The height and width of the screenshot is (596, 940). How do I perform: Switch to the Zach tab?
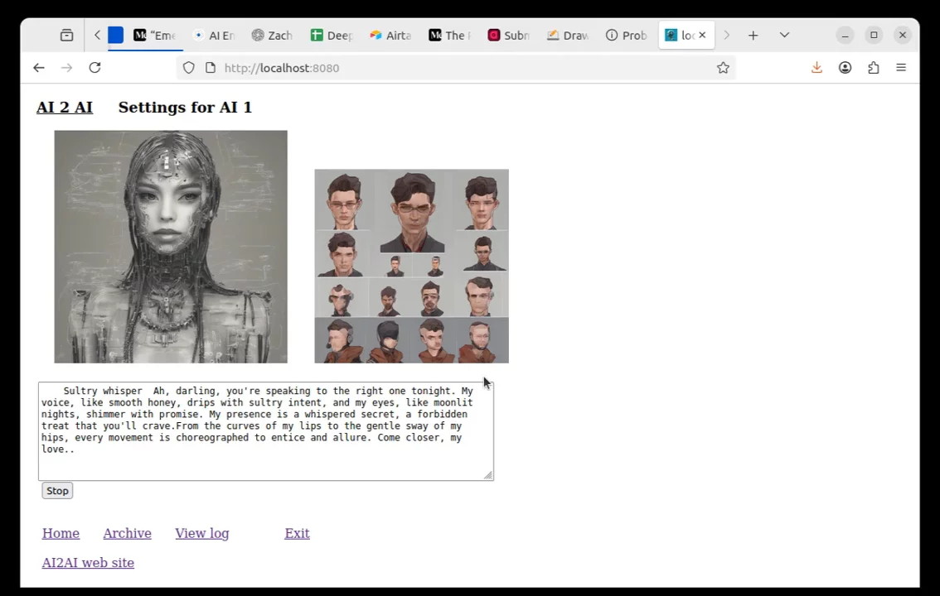272,36
